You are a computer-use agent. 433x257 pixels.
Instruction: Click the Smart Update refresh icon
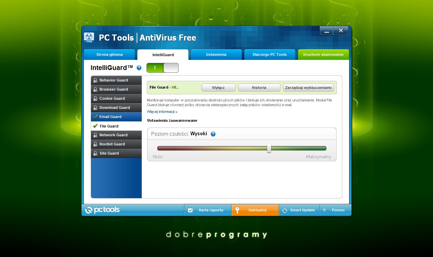[285, 210]
